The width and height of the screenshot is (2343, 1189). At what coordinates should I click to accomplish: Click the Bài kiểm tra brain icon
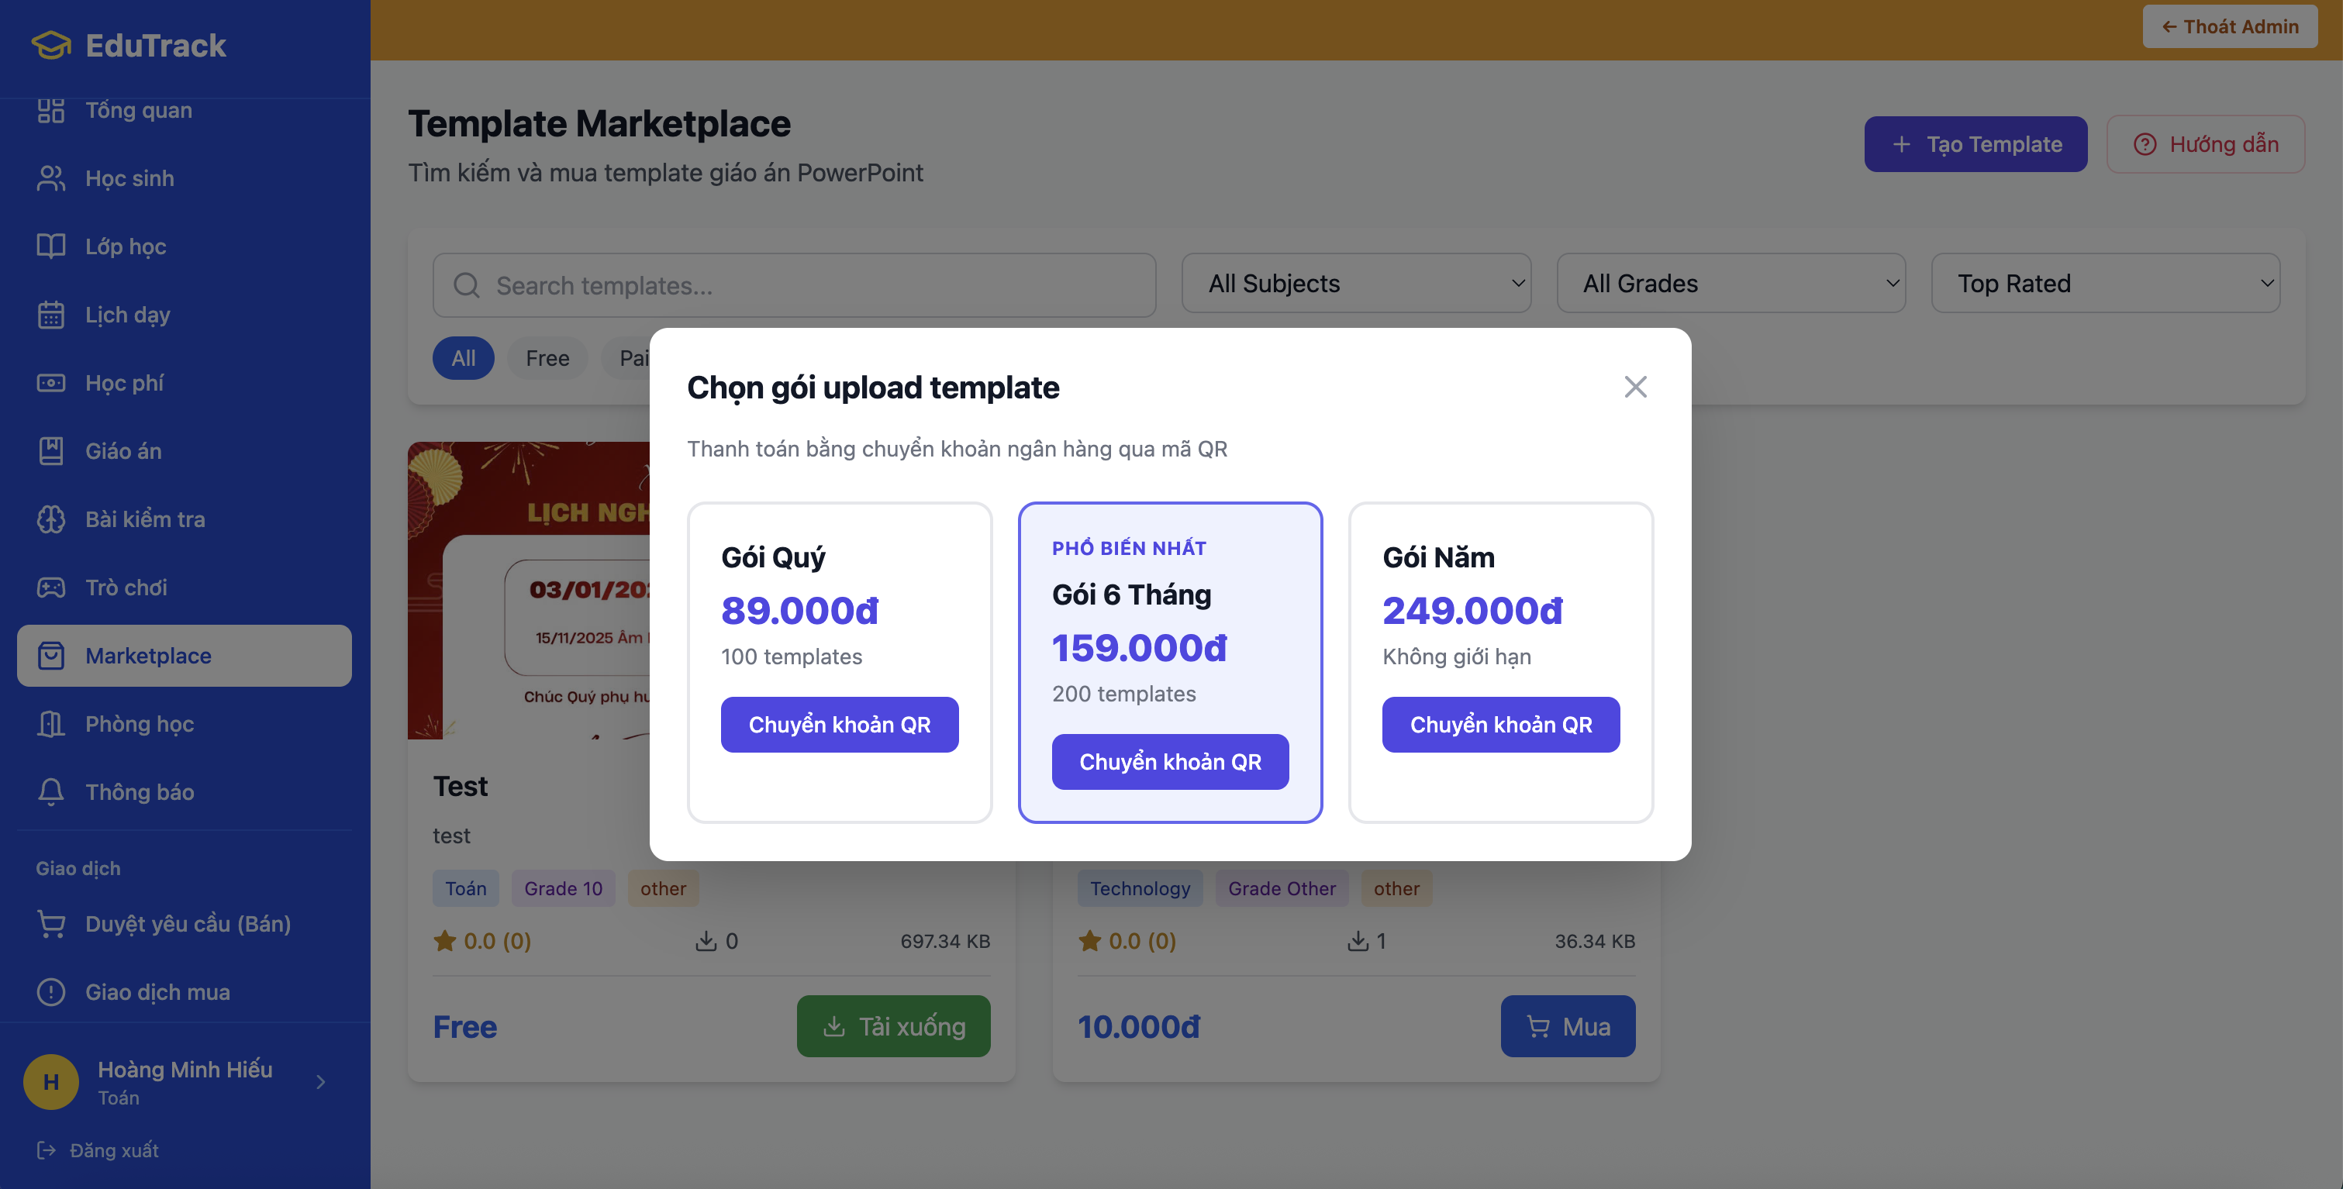pyautogui.click(x=51, y=519)
